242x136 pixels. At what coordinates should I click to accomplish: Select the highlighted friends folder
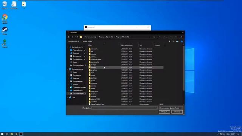coord(126,67)
